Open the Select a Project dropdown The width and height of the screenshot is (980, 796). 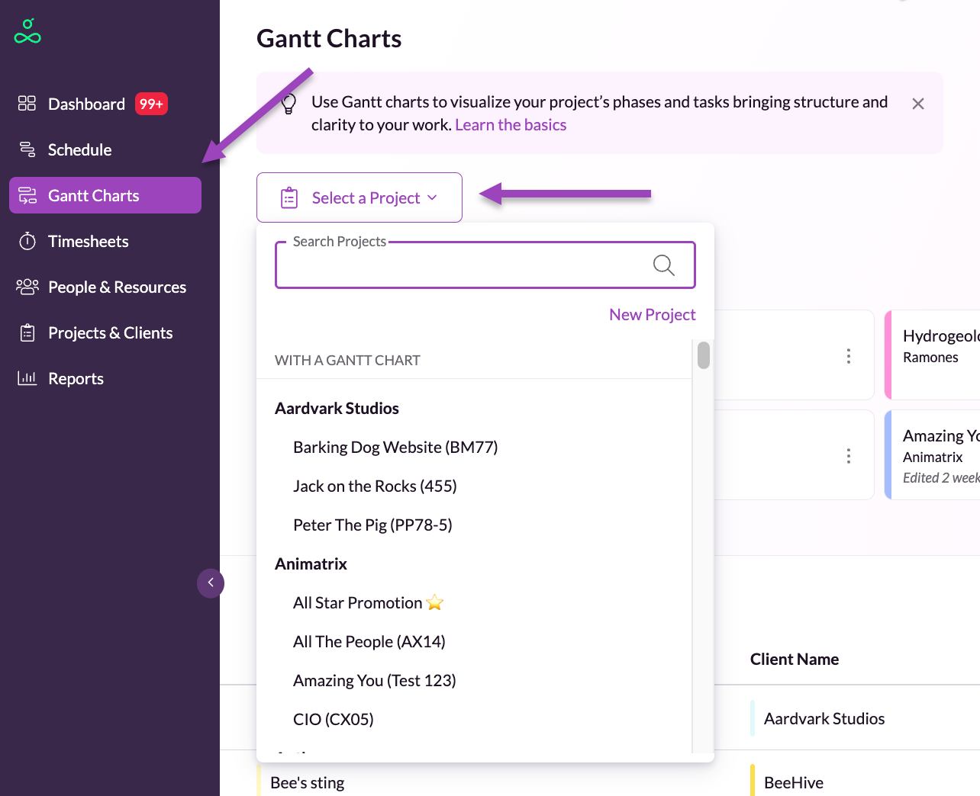coord(359,198)
